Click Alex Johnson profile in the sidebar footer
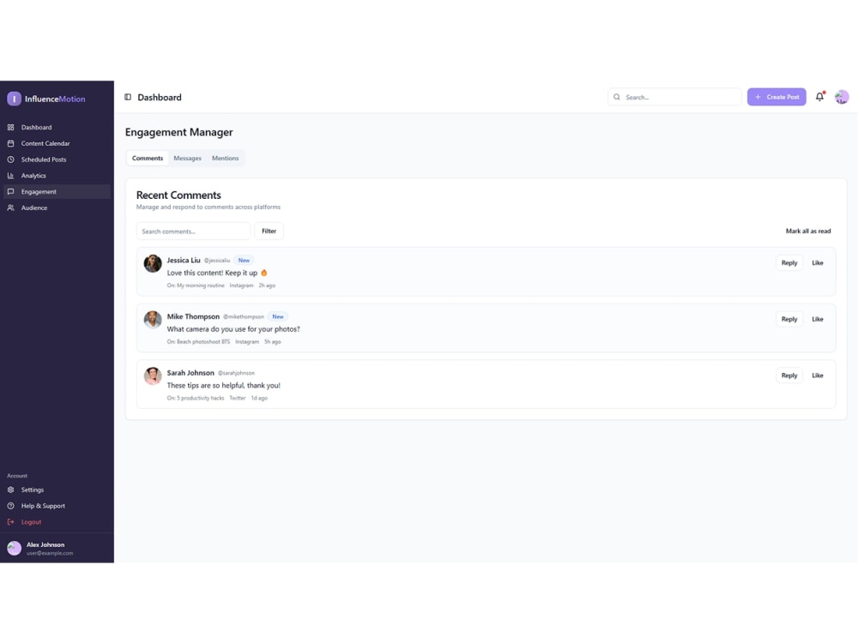Image resolution: width=858 pixels, height=643 pixels. click(57, 549)
